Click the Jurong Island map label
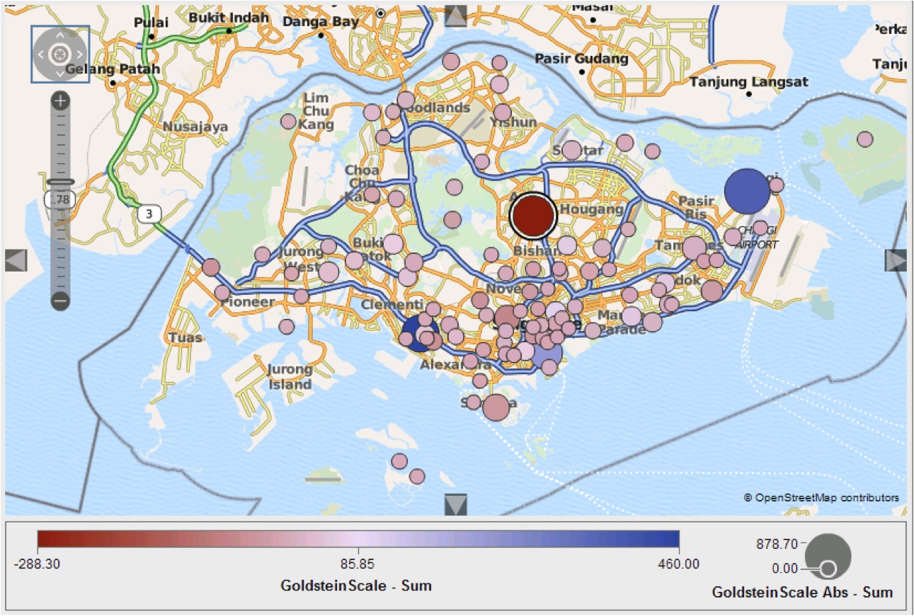The width and height of the screenshot is (914, 616). click(x=290, y=377)
